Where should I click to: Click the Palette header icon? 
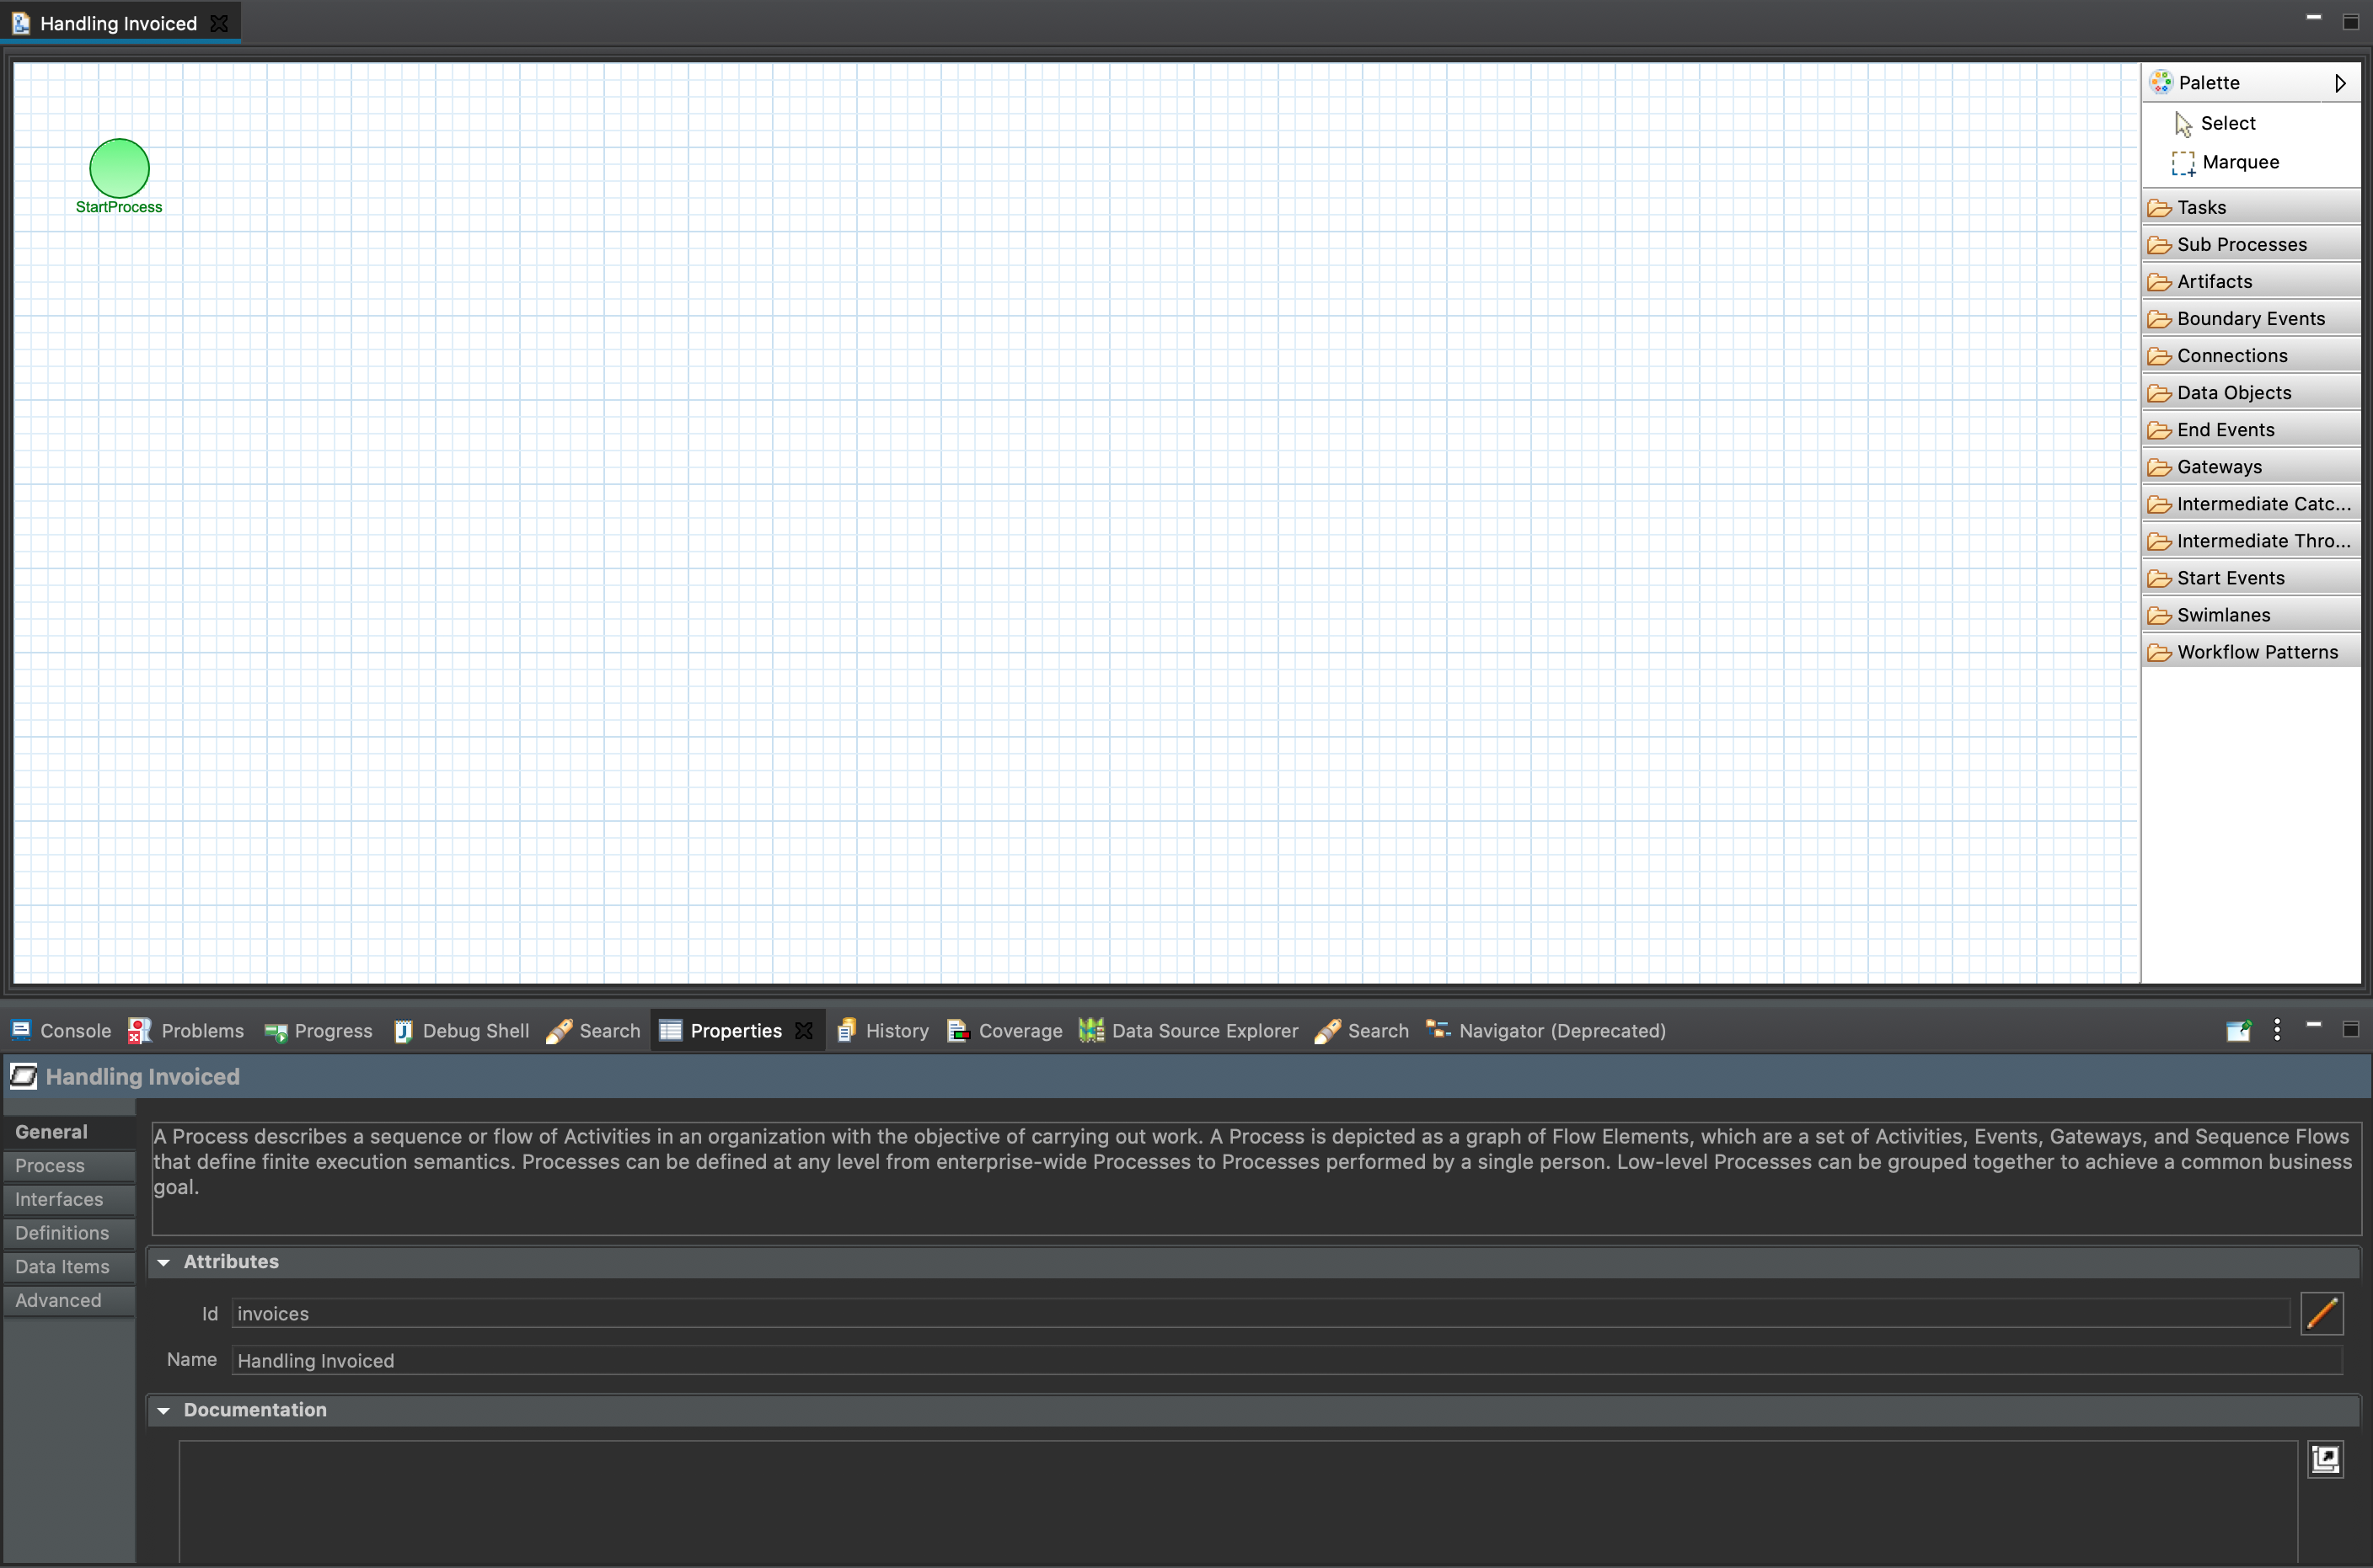click(x=2161, y=82)
